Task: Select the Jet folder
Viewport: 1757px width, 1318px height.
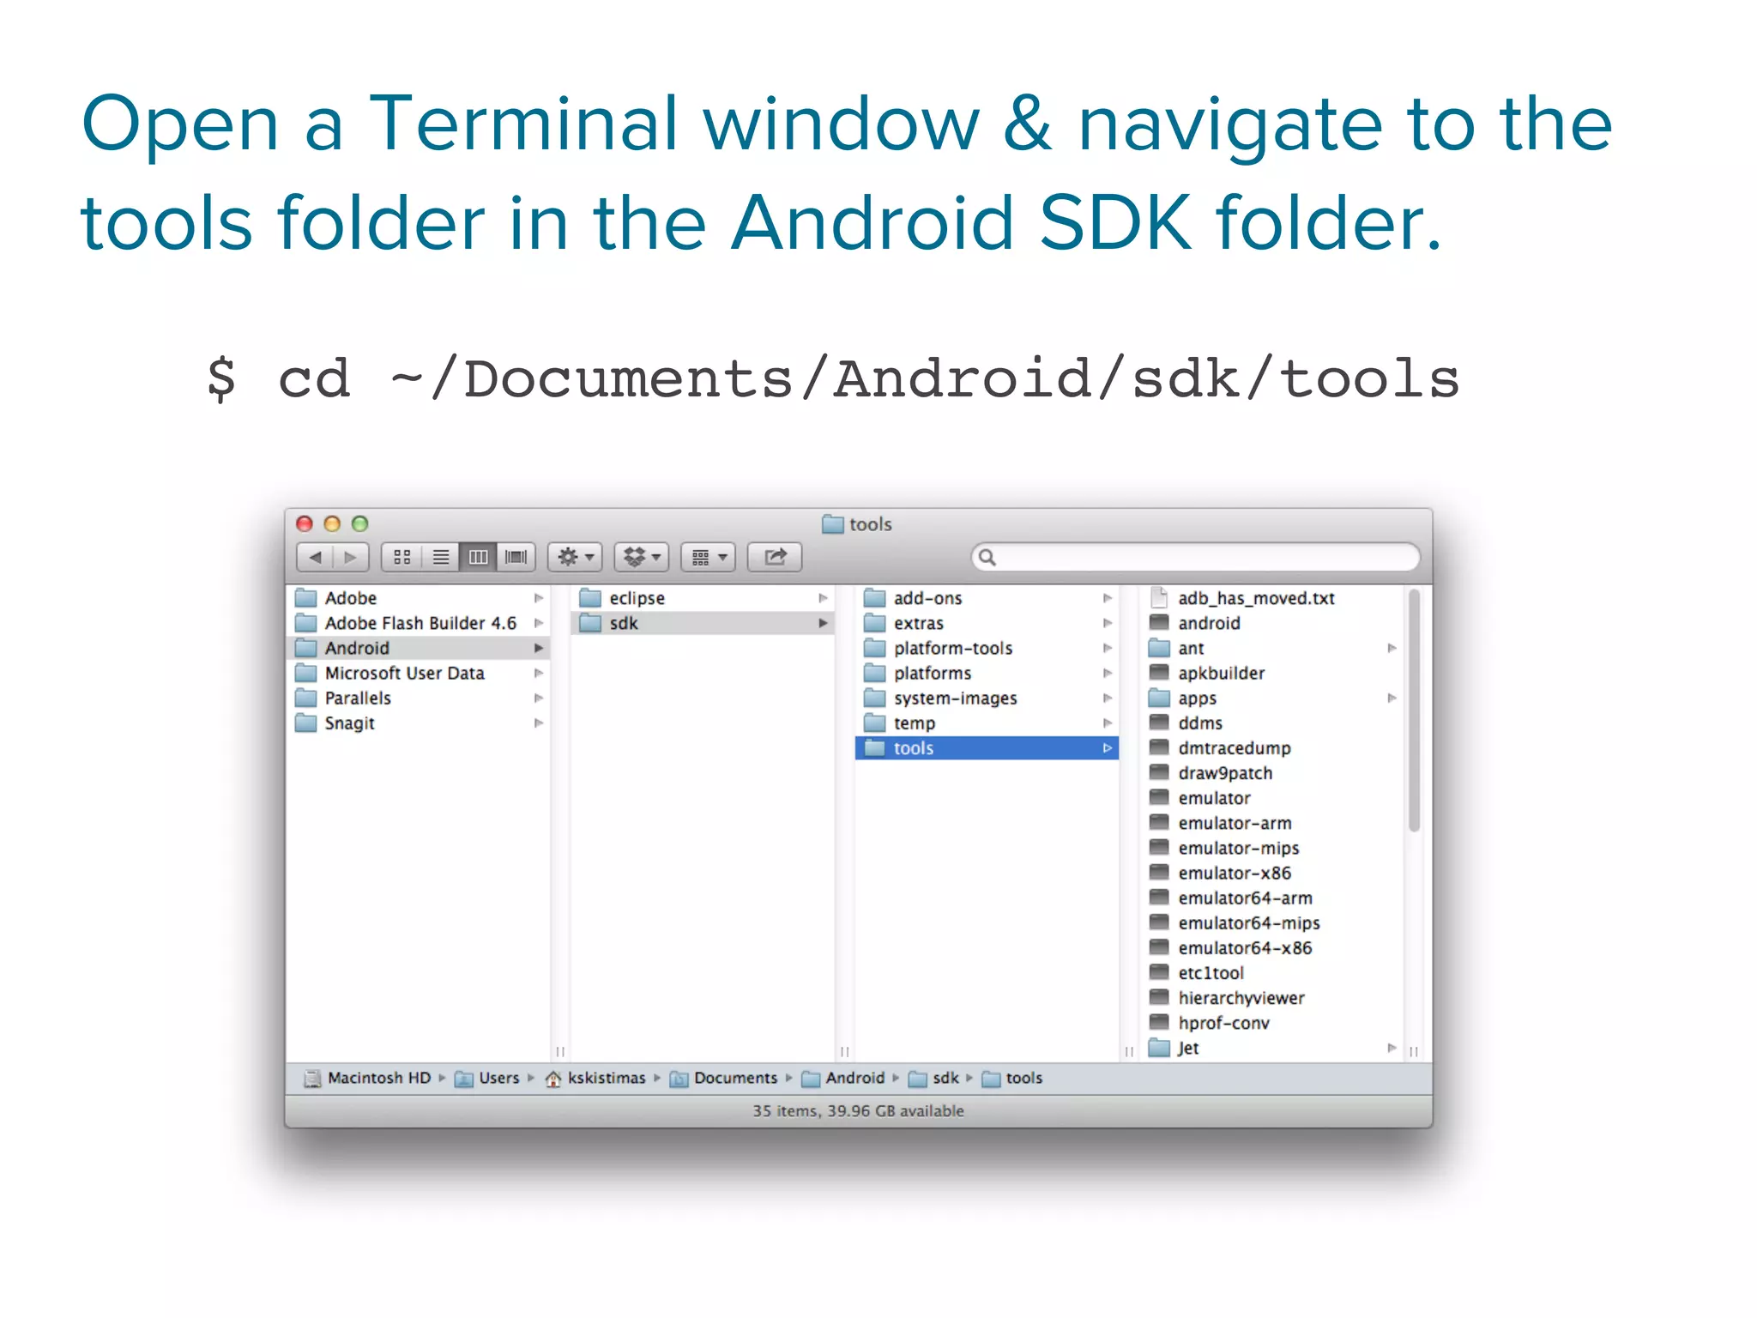Action: tap(1272, 1047)
